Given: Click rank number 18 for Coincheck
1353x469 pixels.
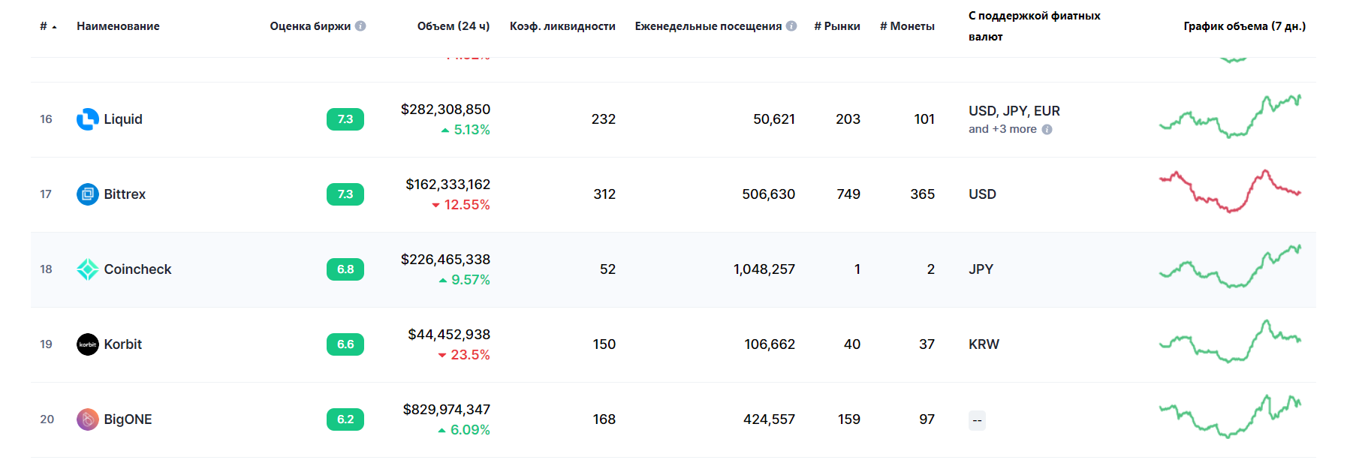Looking at the screenshot, I should (x=47, y=269).
